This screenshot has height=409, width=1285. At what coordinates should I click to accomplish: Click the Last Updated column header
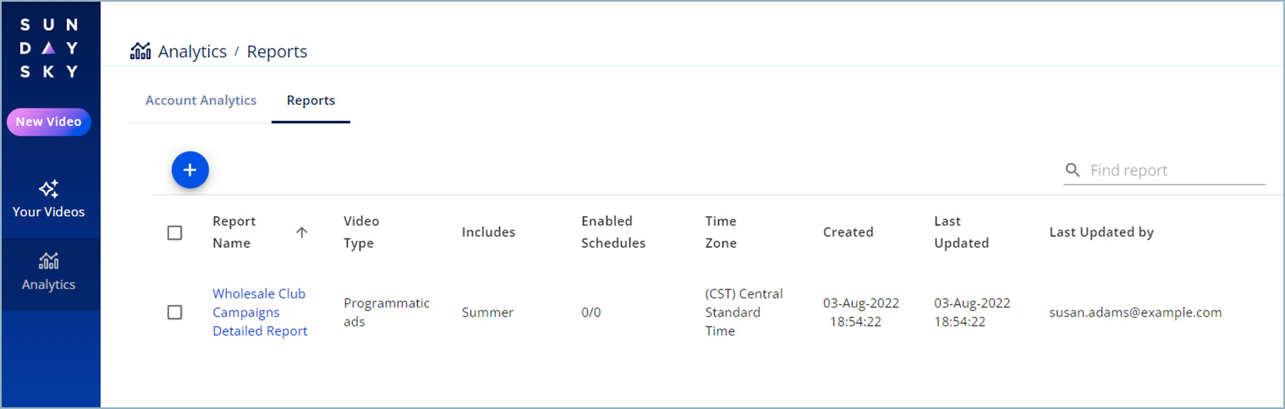(x=961, y=232)
